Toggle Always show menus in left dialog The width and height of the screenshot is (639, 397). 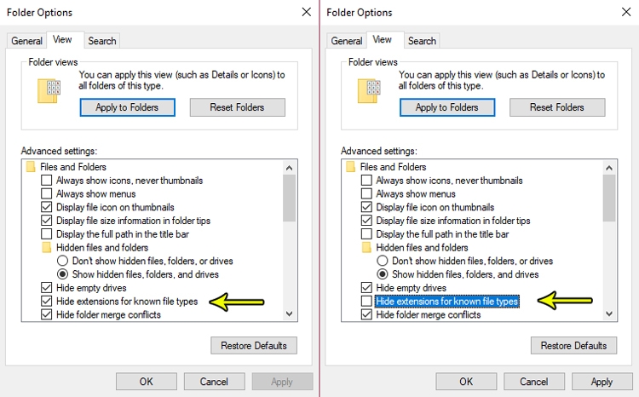[47, 193]
